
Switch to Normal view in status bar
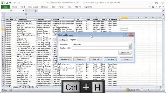pyautogui.click(x=128, y=90)
